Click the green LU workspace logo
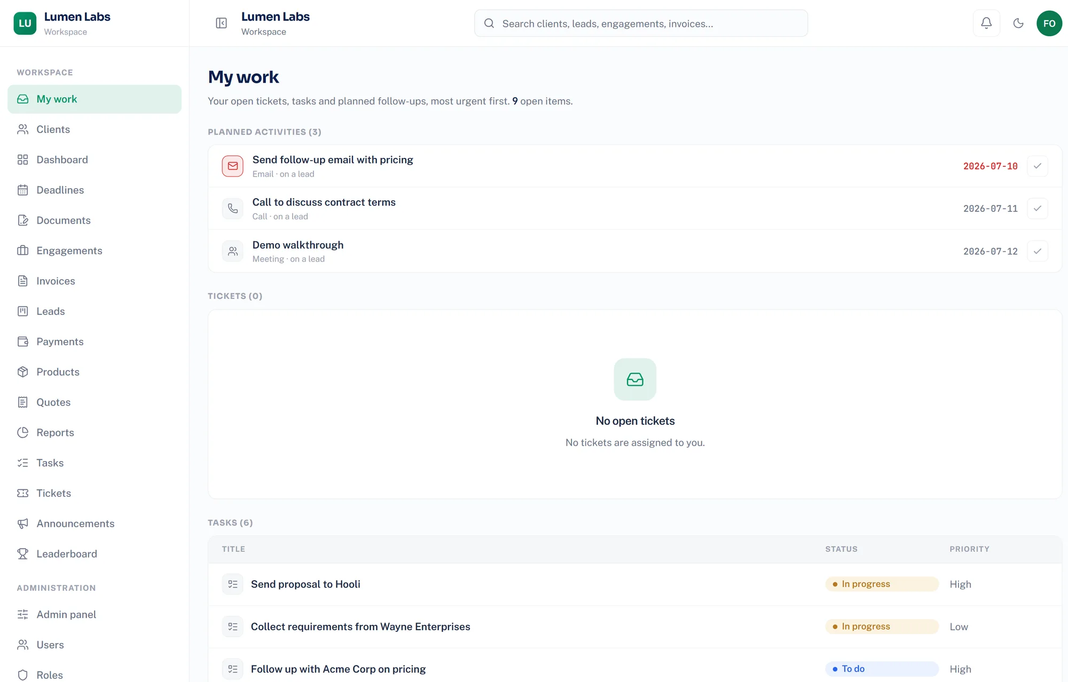The image size is (1068, 682). click(x=25, y=23)
